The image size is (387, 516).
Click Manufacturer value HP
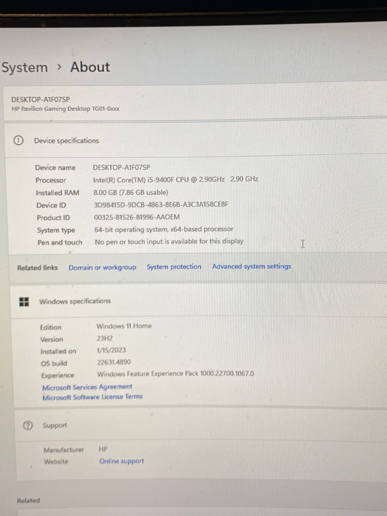[103, 449]
